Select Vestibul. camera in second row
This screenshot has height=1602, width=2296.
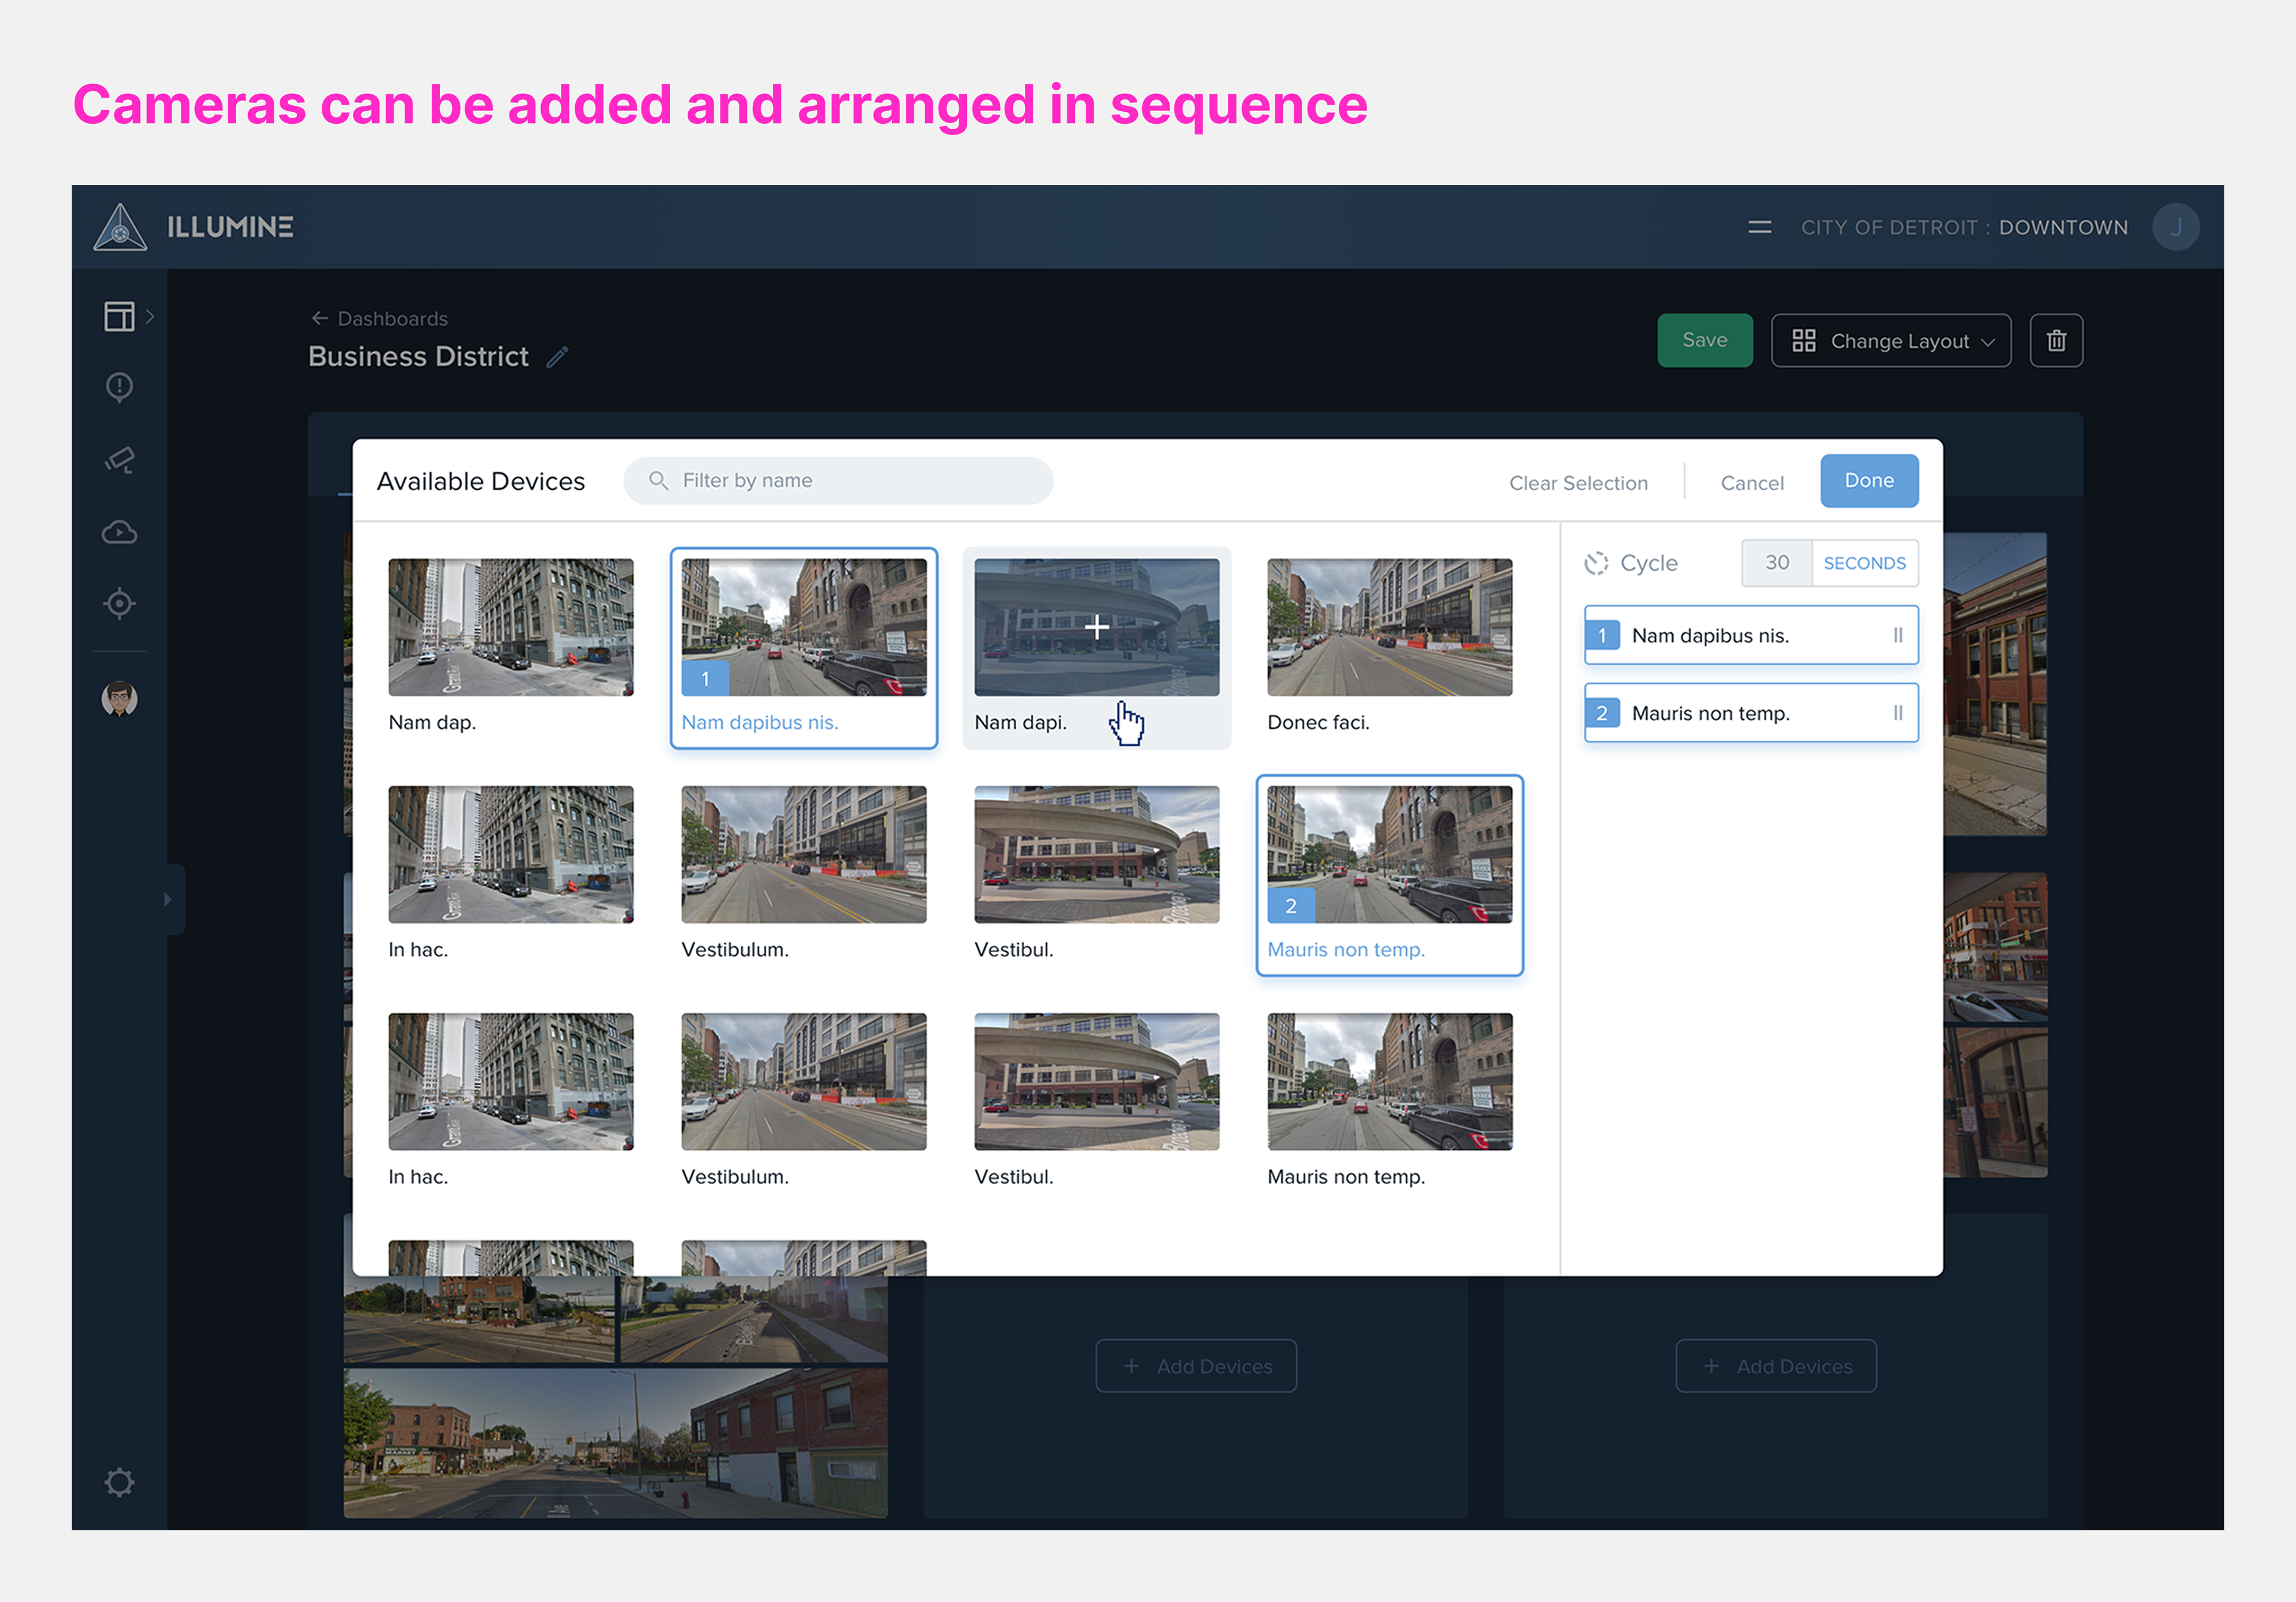[1096, 854]
